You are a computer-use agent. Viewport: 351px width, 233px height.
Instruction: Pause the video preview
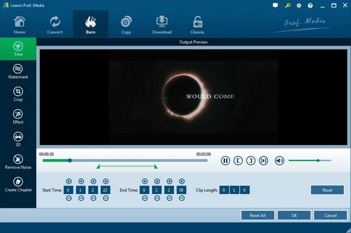[x=225, y=160]
